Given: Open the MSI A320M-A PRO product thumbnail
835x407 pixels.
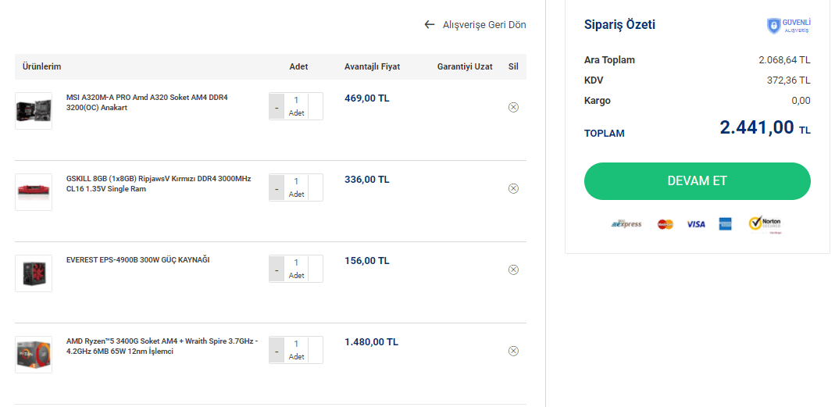Looking at the screenshot, I should pos(34,111).
